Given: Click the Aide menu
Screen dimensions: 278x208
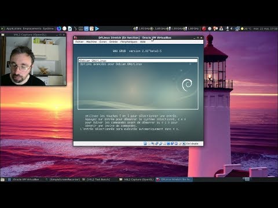Looking at the screenshot, I should (x=143, y=42).
